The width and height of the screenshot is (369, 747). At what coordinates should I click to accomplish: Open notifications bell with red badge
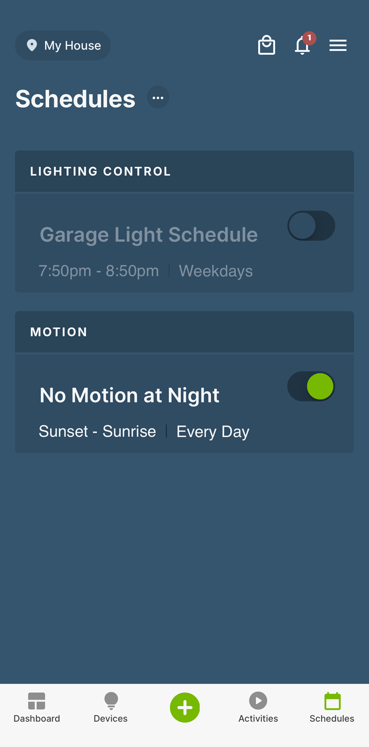(303, 45)
